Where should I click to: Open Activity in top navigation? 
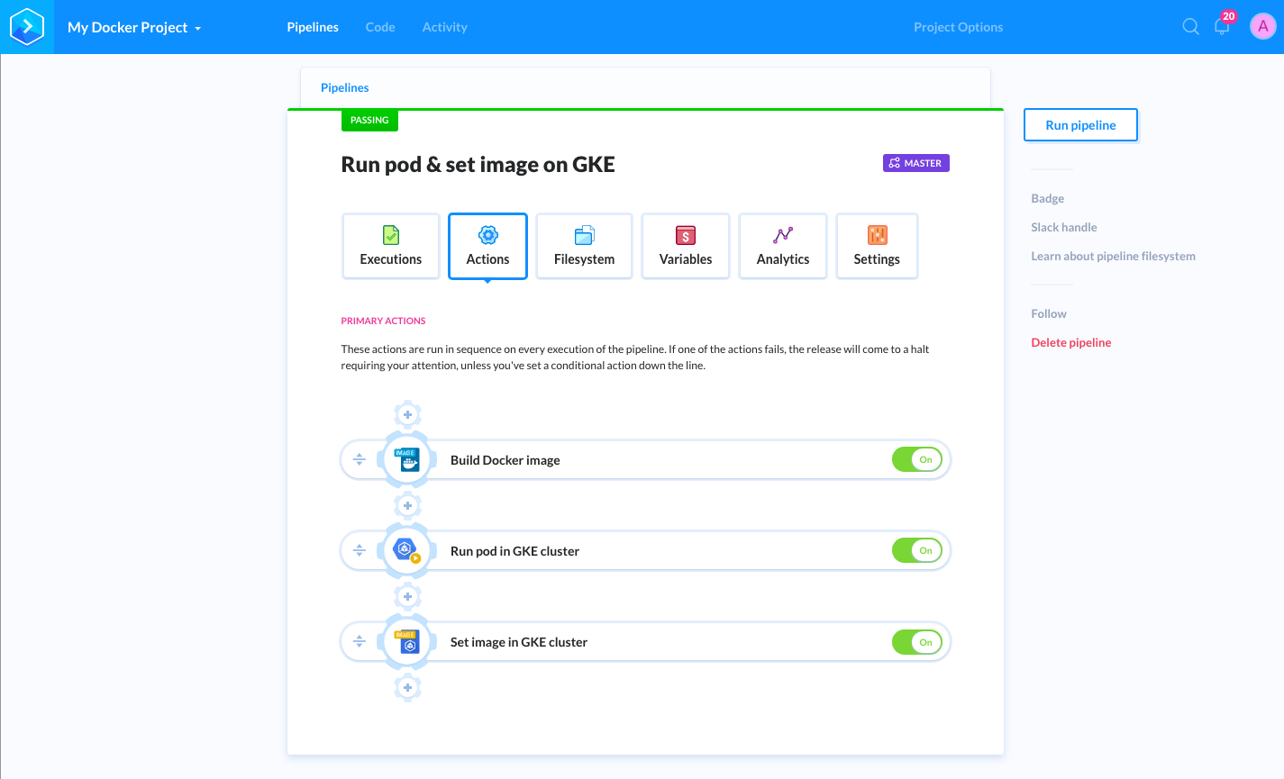(x=445, y=27)
